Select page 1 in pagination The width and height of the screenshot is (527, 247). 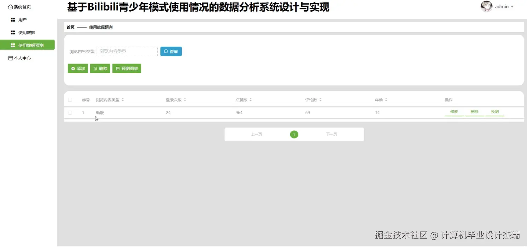click(294, 134)
